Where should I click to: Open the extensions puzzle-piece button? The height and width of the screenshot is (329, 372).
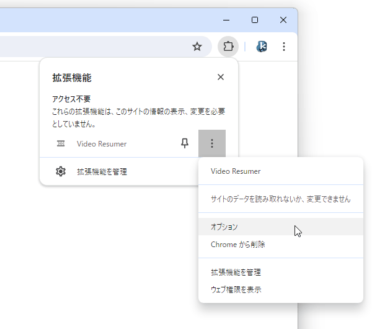(x=228, y=47)
